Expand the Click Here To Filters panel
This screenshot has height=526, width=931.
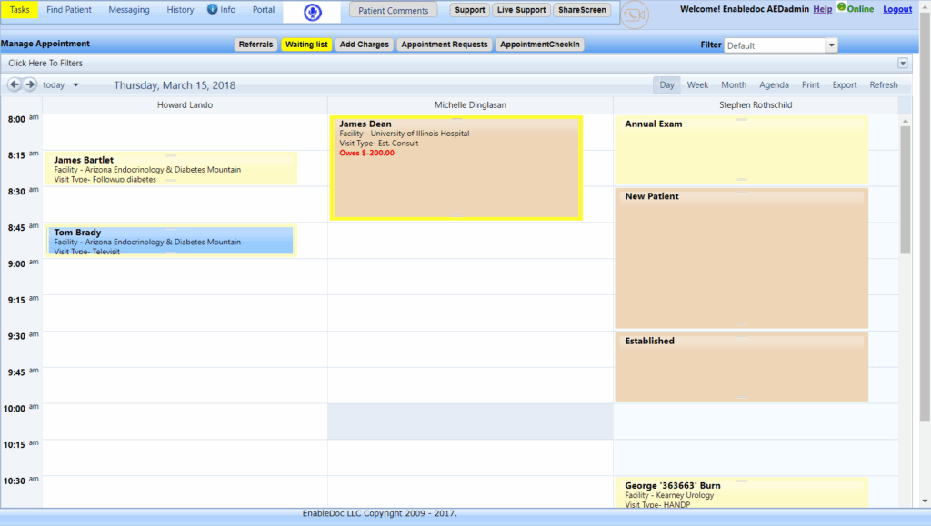[x=902, y=63]
